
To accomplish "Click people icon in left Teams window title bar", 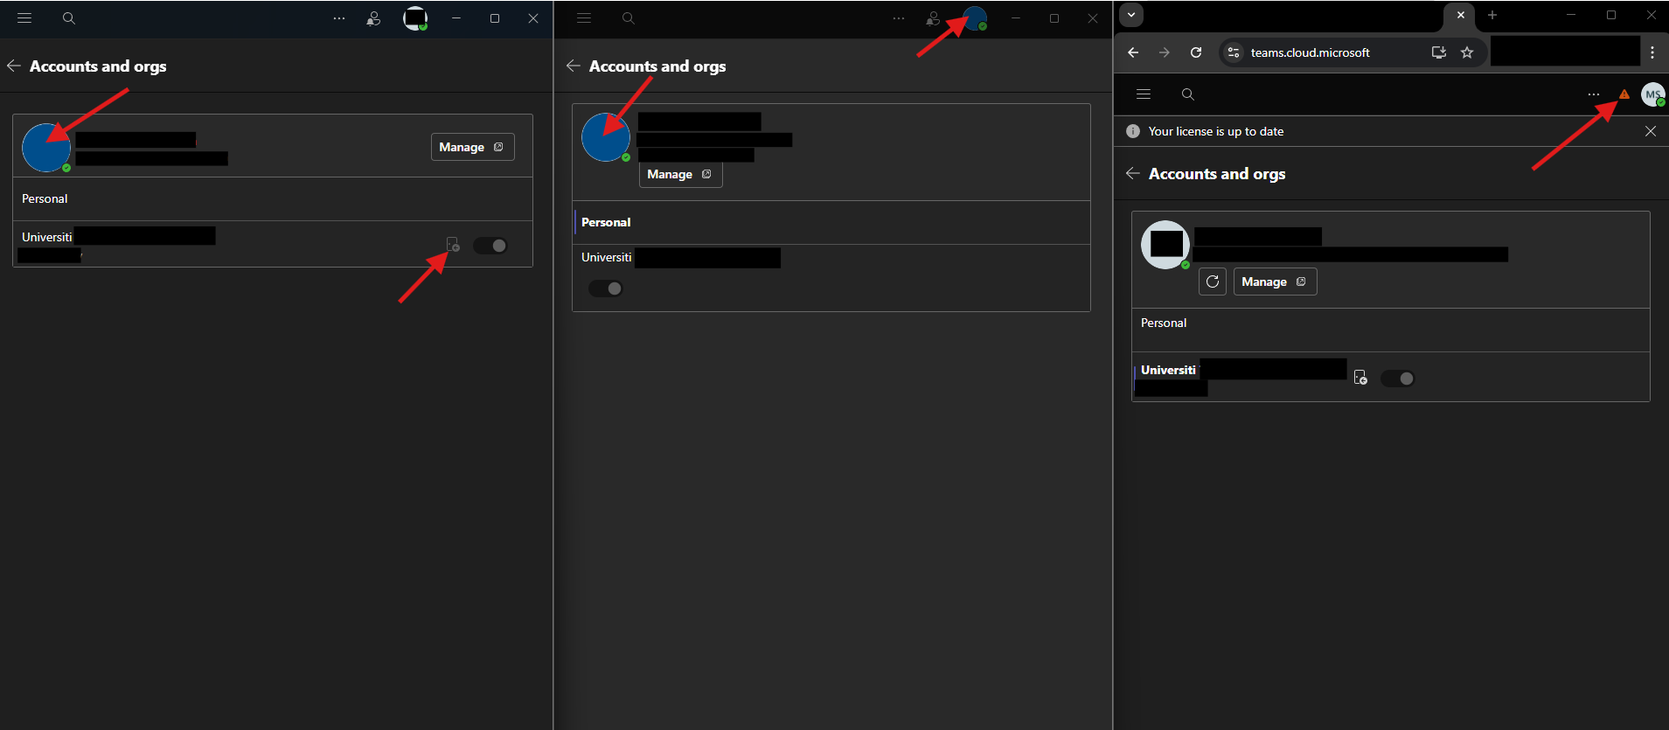I will click(x=373, y=18).
